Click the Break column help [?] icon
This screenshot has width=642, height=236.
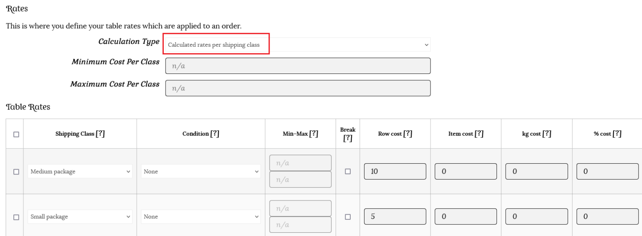(x=348, y=138)
